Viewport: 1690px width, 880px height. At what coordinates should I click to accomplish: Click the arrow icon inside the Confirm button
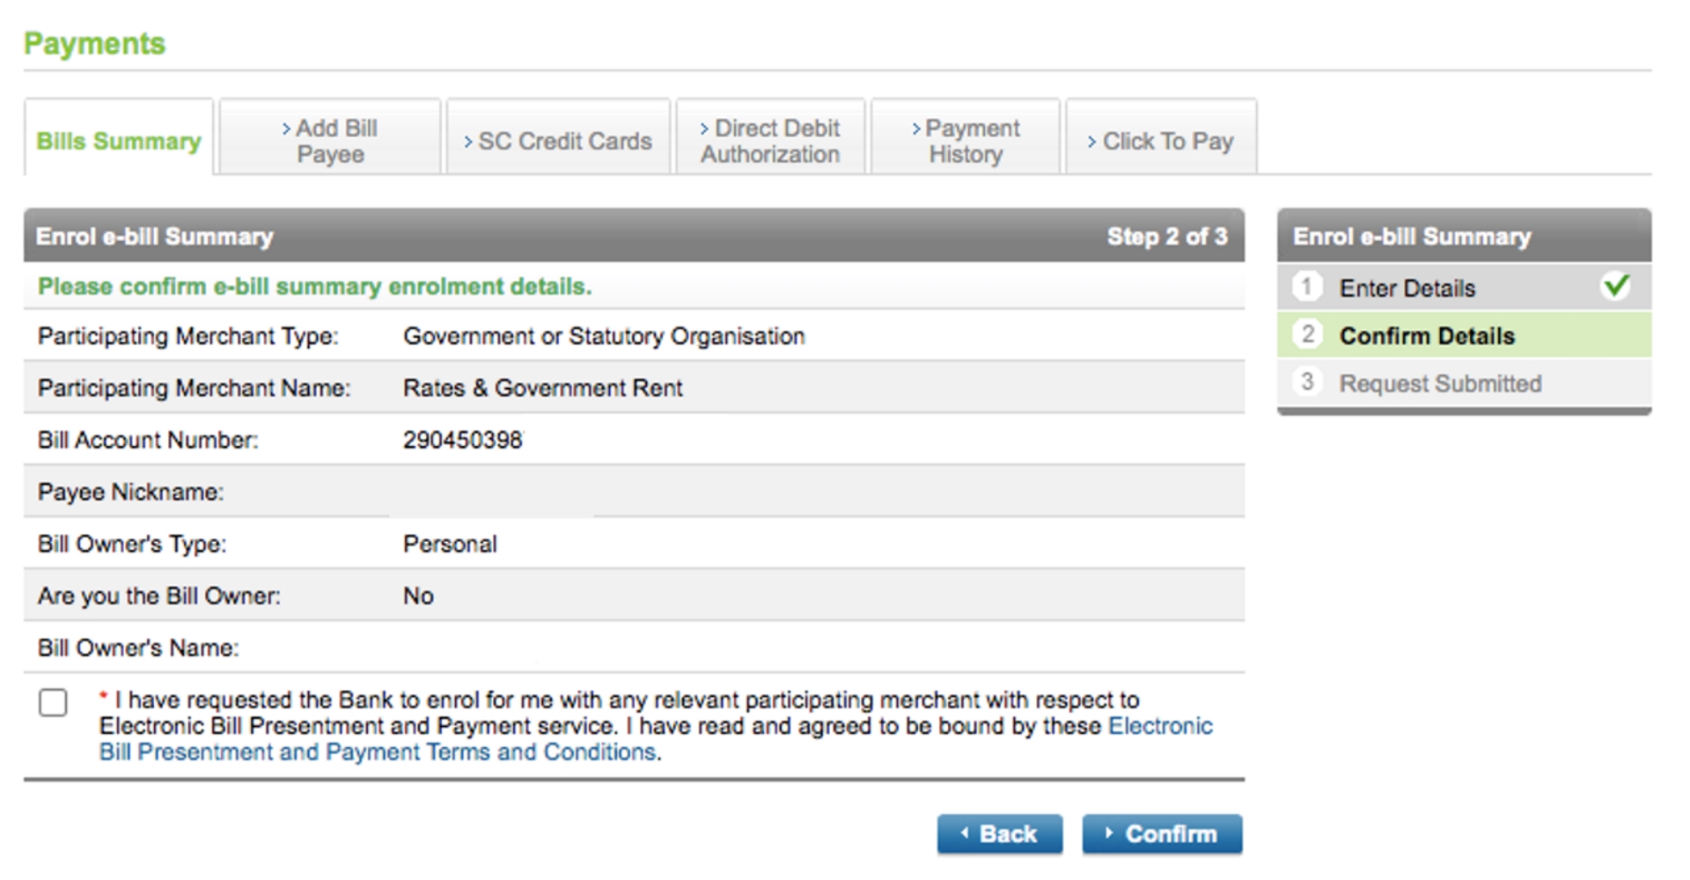(1111, 833)
